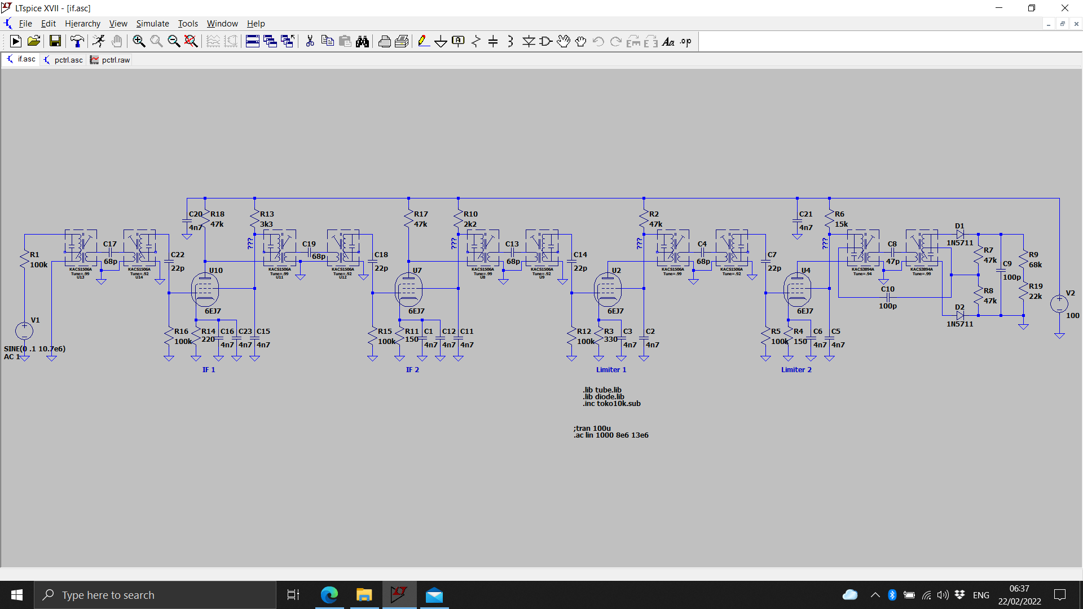The height and width of the screenshot is (609, 1083).
Task: Click the volume icon in system tray
Action: click(x=943, y=595)
